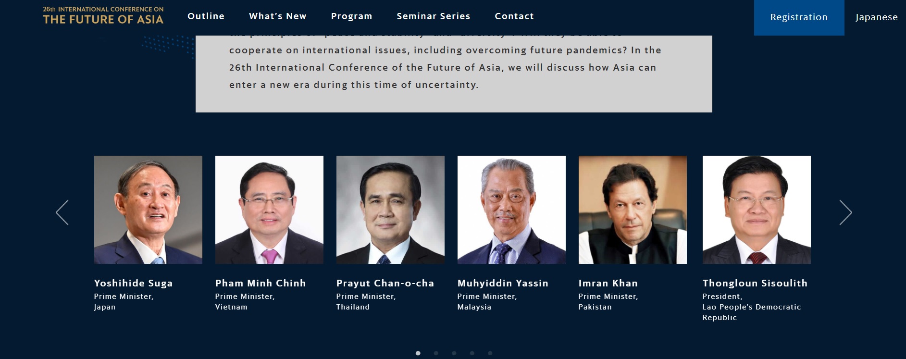Select the second carousel pagination dot
Screen dimensions: 906x359
click(436, 353)
